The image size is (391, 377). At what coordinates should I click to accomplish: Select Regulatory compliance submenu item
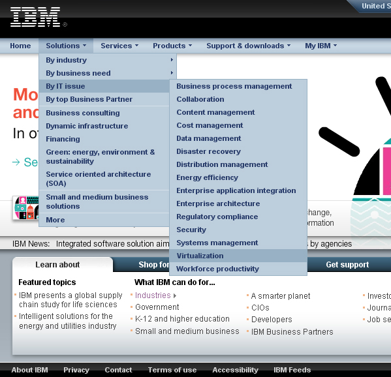[238, 217]
